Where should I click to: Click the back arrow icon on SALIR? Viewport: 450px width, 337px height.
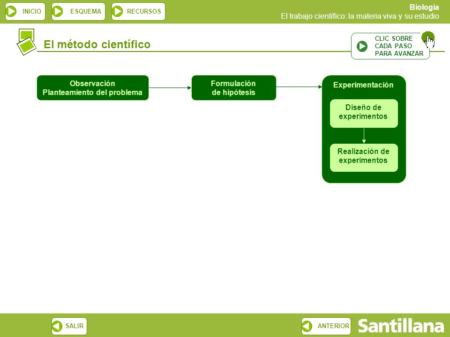pyautogui.click(x=57, y=326)
